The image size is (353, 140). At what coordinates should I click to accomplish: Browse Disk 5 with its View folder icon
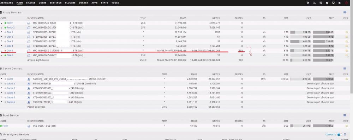coord(347,51)
